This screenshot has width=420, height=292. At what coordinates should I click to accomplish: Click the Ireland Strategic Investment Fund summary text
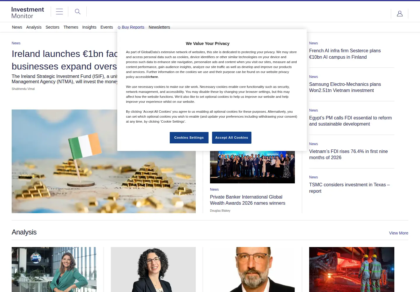pyautogui.click(x=64, y=79)
